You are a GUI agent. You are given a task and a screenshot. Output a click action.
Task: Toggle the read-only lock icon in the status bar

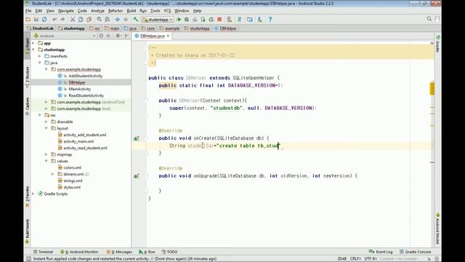point(429,259)
